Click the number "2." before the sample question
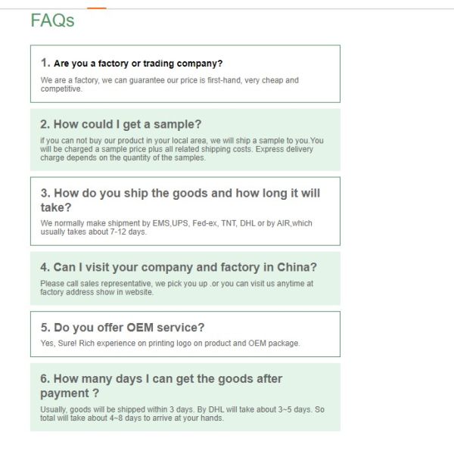 (x=45, y=124)
